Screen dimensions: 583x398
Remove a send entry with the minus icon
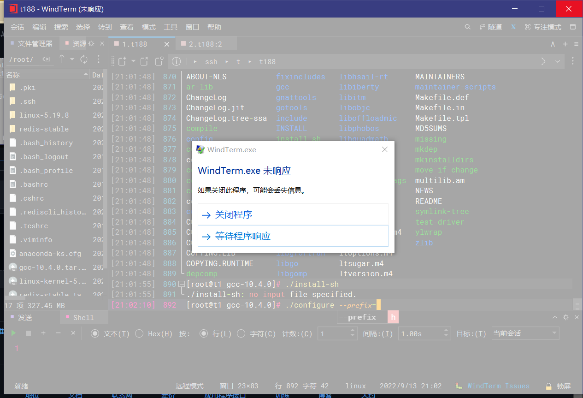58,333
